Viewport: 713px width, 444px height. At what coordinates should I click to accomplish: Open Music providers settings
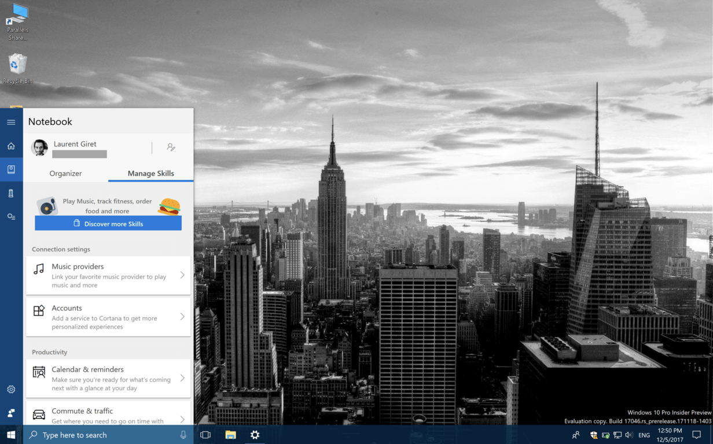[x=108, y=276]
